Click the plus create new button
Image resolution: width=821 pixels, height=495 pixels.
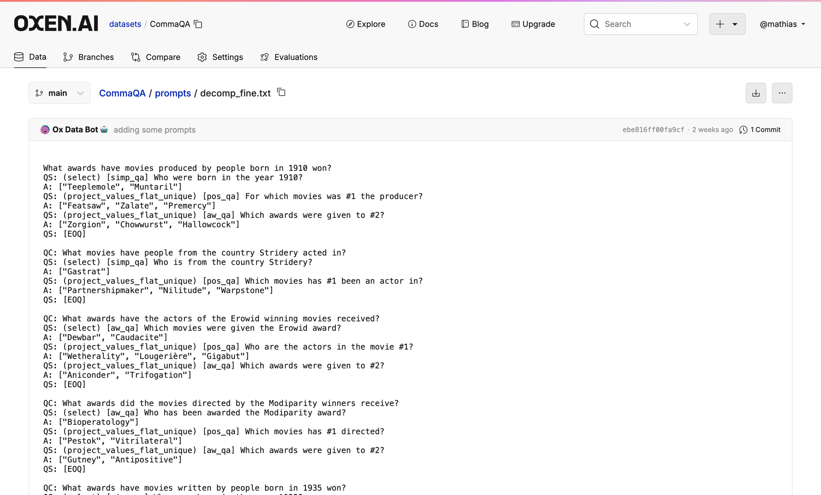[720, 24]
